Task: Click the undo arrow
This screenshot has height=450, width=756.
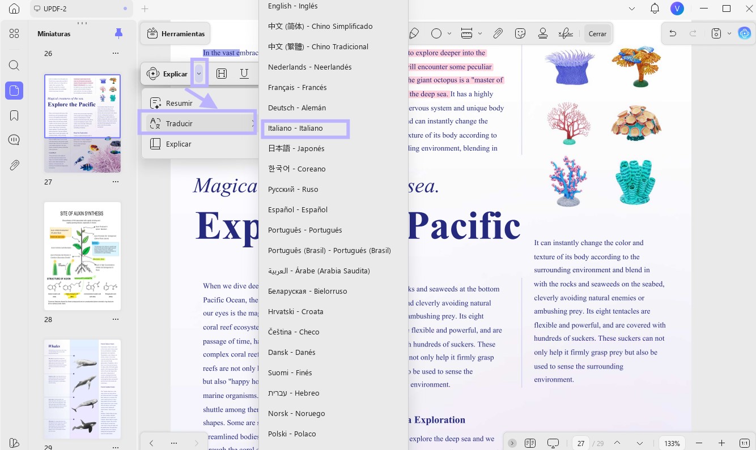Action: [673, 33]
